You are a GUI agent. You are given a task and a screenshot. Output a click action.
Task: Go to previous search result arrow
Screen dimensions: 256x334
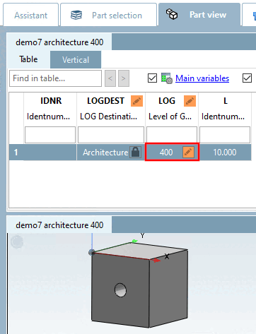(110, 78)
